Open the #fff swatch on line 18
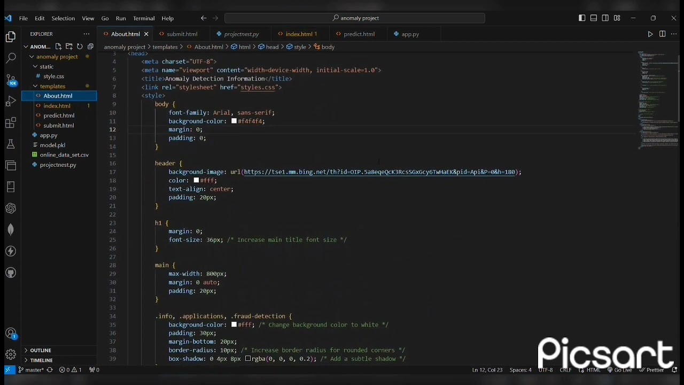 point(196,180)
